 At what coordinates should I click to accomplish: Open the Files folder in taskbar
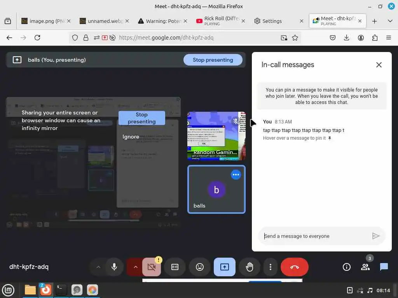(x=30, y=290)
